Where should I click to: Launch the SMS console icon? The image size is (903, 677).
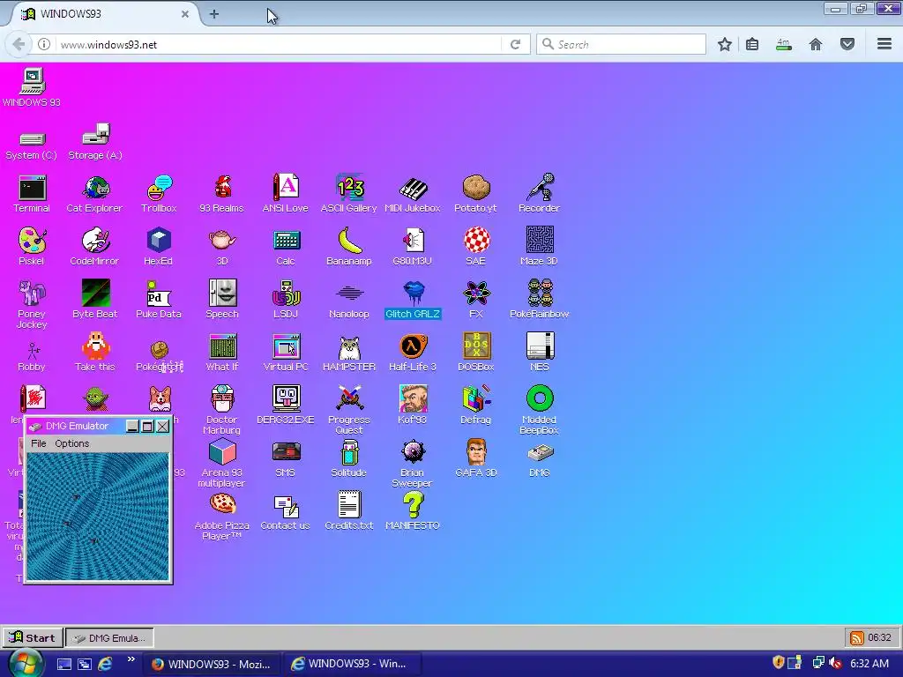pyautogui.click(x=286, y=459)
